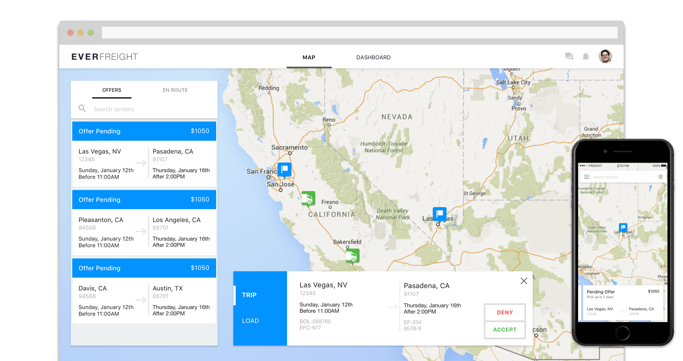Screen dimensions: 683x361
Task: Click the DENY button
Action: [505, 312]
